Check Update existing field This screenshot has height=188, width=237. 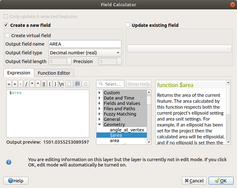pos(128,25)
